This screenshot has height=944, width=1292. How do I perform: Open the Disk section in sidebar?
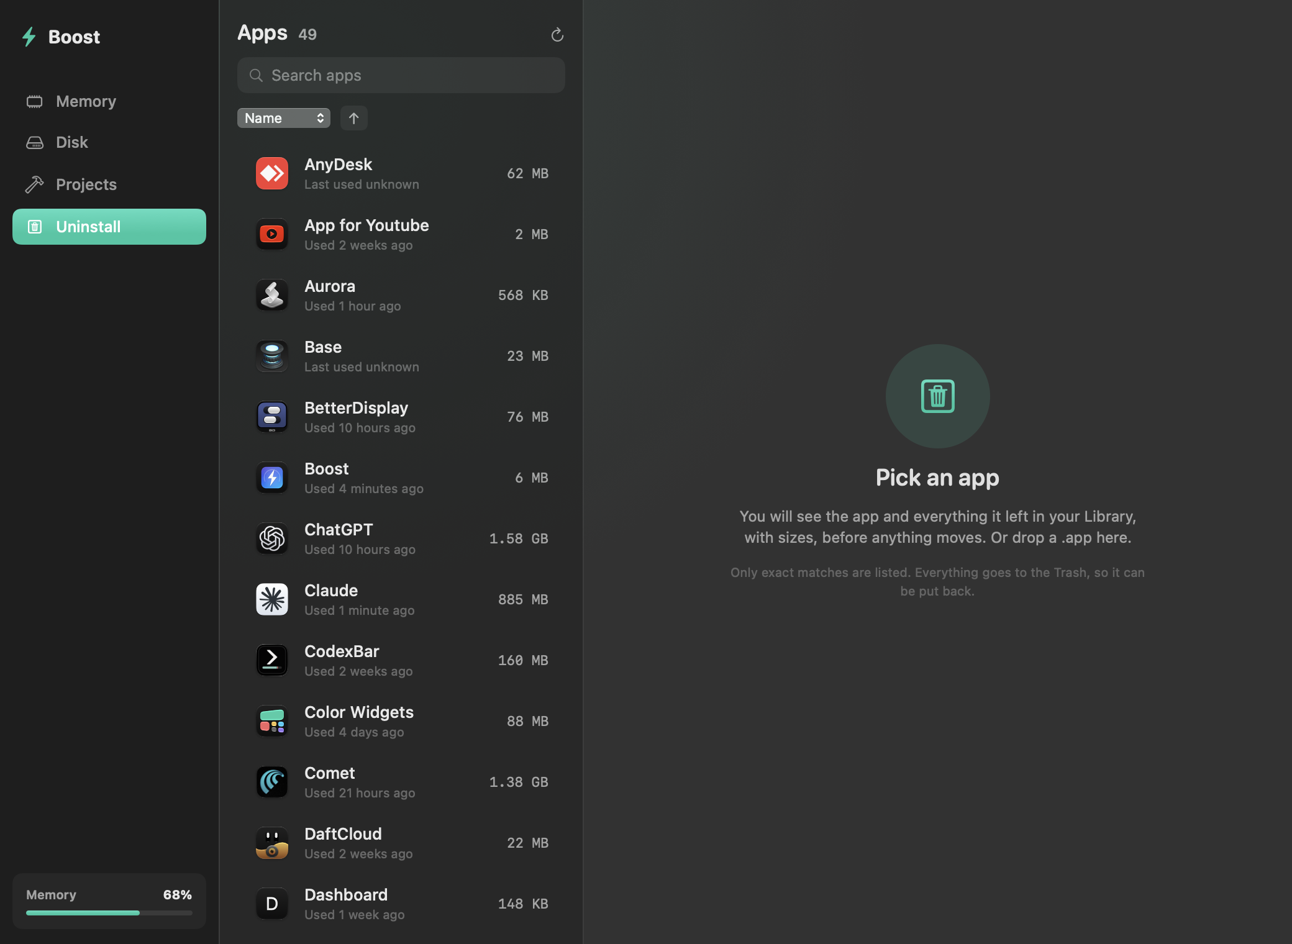[x=109, y=142]
